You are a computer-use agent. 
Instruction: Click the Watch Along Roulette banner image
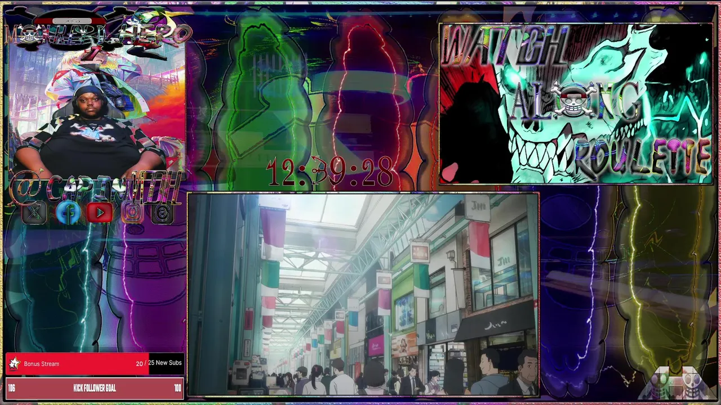[576, 103]
